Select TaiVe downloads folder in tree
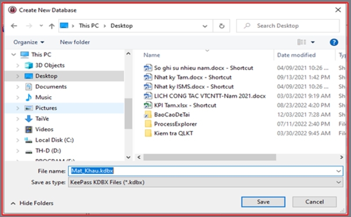Image resolution: width=351 pixels, height=217 pixels. coord(42,119)
